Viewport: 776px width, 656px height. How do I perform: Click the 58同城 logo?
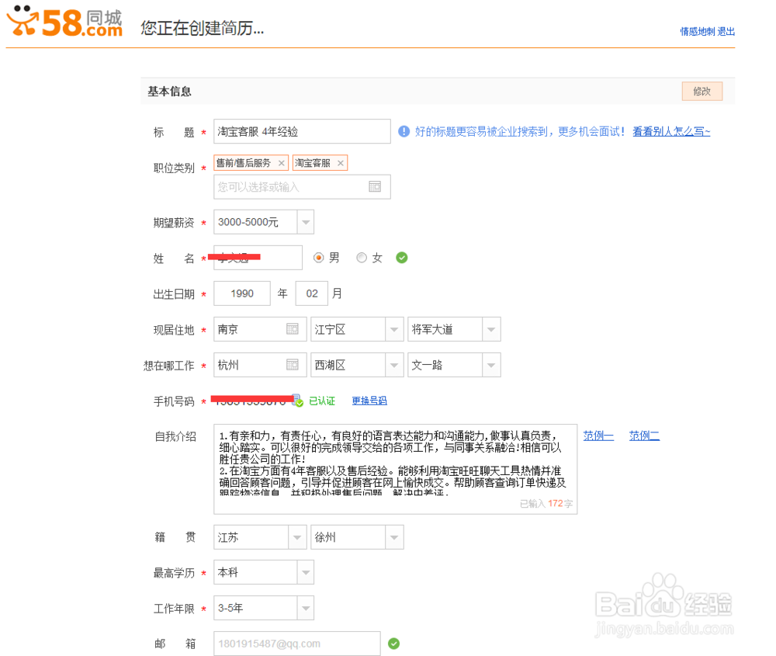point(64,23)
